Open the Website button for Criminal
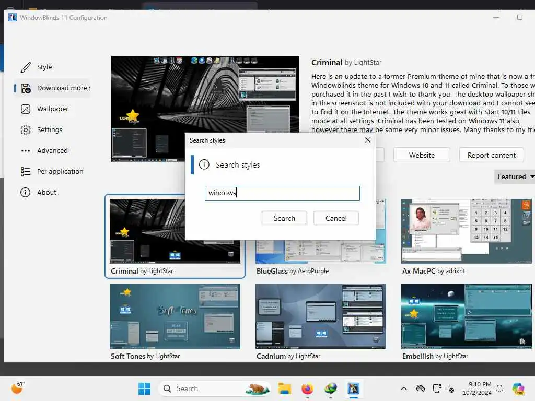Screen dimensions: 535x401 [x=422, y=155]
